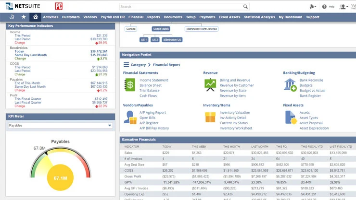Click the Payables gauge 67.1M indicator
This screenshot has width=356, height=200.
coord(60,178)
